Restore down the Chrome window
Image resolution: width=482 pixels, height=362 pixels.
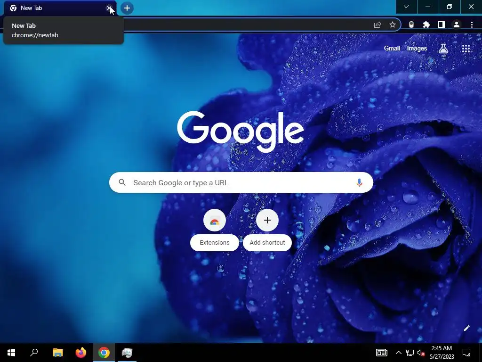(x=450, y=7)
